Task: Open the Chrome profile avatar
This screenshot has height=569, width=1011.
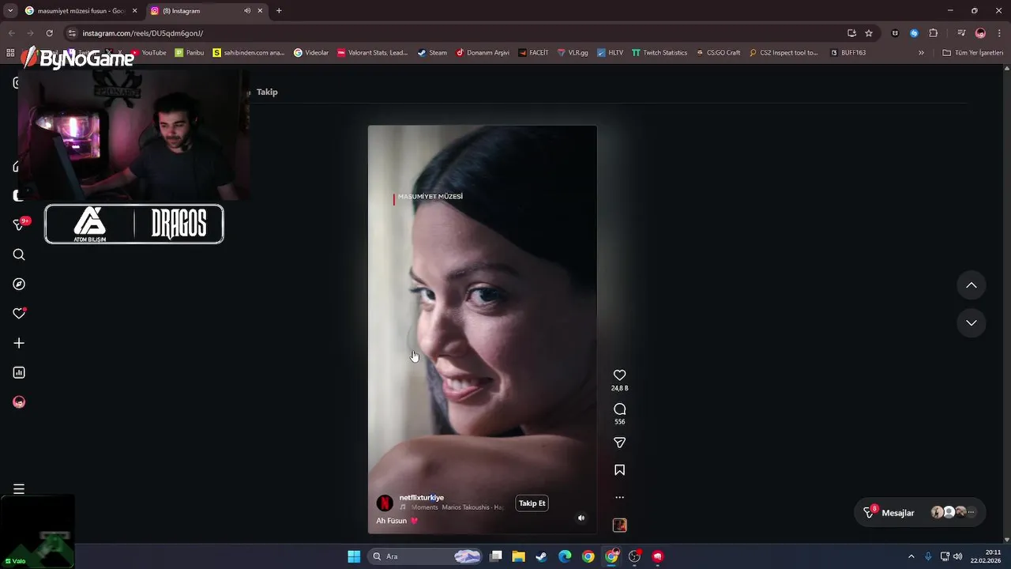Action: pyautogui.click(x=980, y=33)
